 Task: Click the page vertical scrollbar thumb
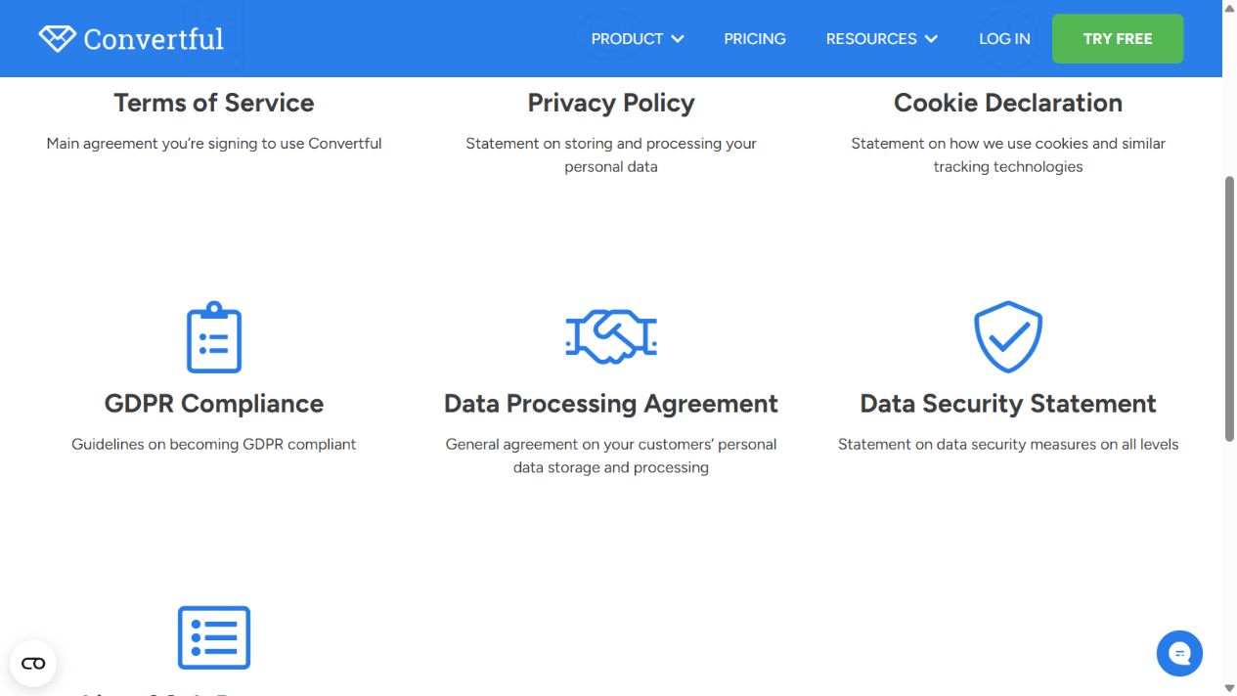pos(1229,309)
